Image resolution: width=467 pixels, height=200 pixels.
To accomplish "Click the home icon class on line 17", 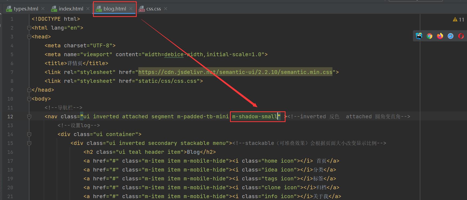I will (279, 161).
